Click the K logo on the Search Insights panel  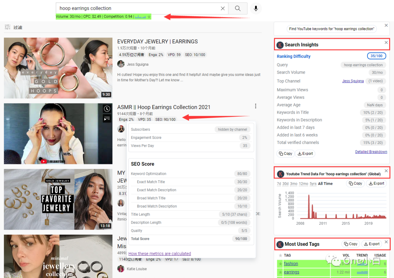pyautogui.click(x=280, y=44)
